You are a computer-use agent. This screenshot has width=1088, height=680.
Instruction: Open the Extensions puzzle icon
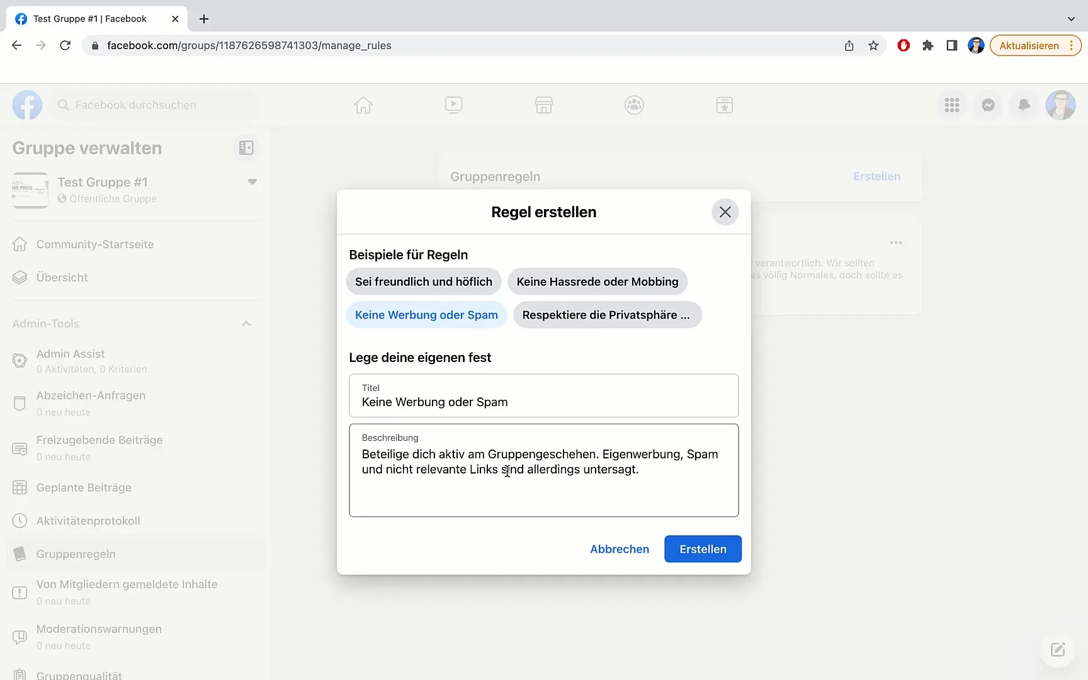tap(927, 45)
